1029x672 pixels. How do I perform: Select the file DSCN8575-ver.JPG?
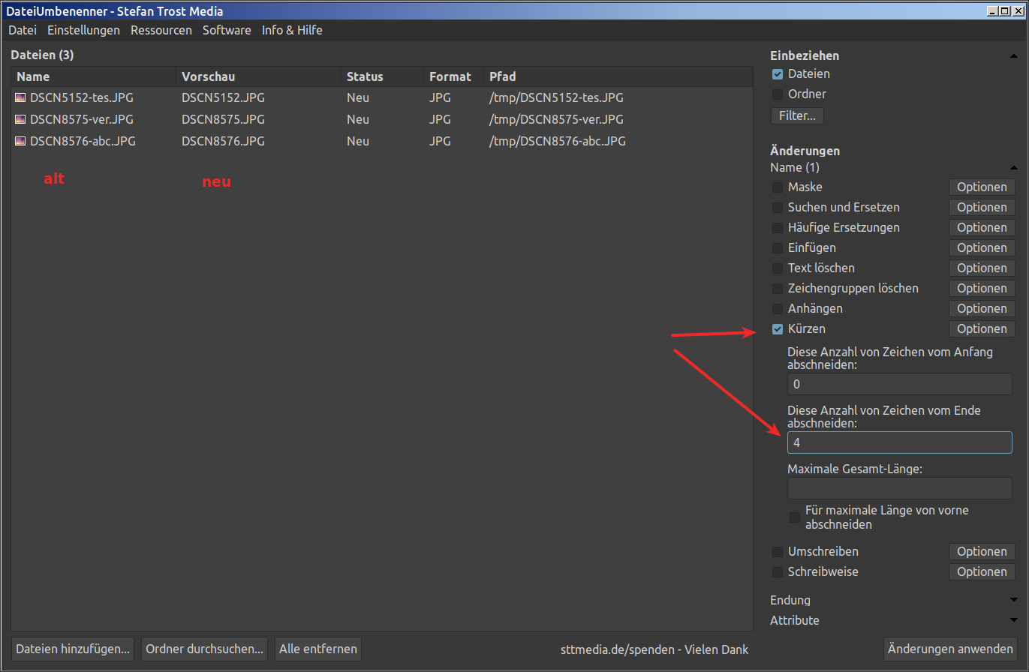coord(82,119)
